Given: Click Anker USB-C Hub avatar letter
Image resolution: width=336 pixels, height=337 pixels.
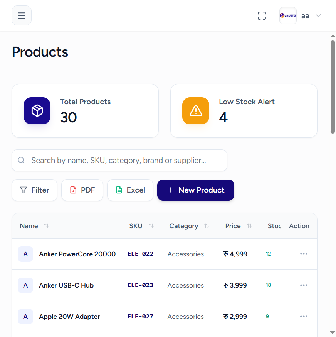Looking at the screenshot, I should [x=25, y=285].
